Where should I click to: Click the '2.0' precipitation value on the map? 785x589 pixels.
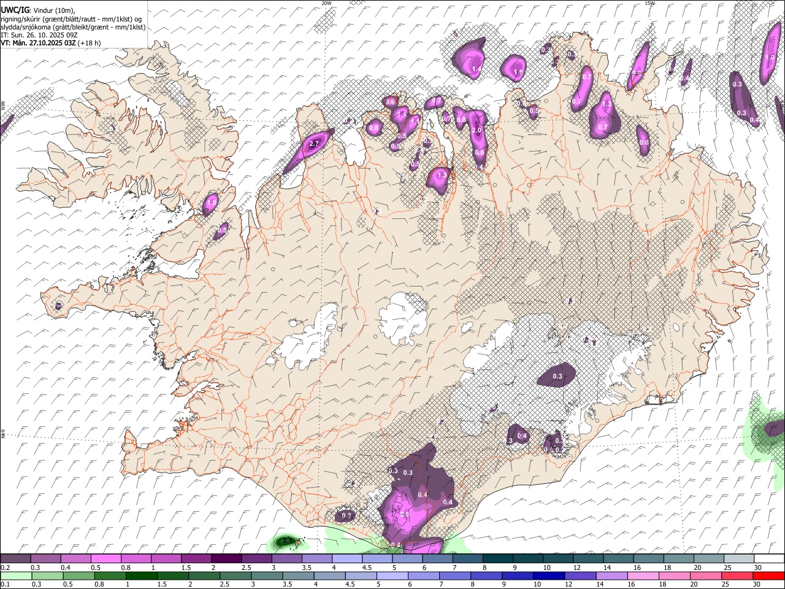477,131
